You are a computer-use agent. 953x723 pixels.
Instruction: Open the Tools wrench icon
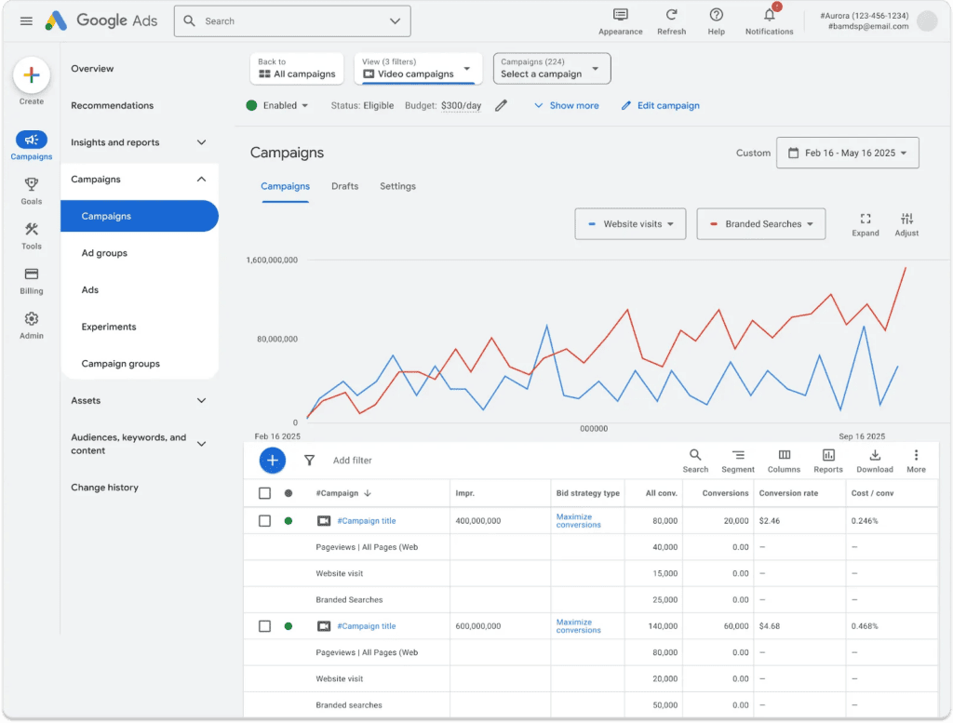pos(31,229)
